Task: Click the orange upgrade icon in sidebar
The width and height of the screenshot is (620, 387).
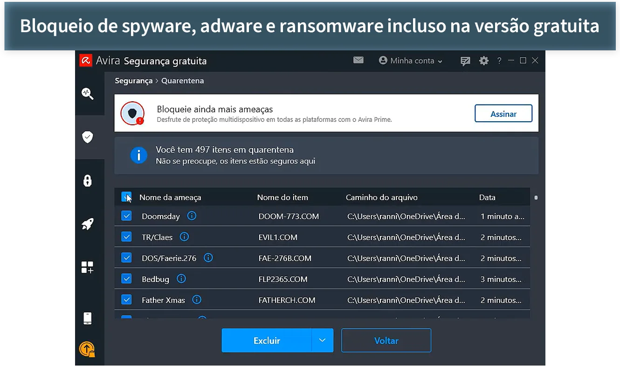Action: pos(87,349)
